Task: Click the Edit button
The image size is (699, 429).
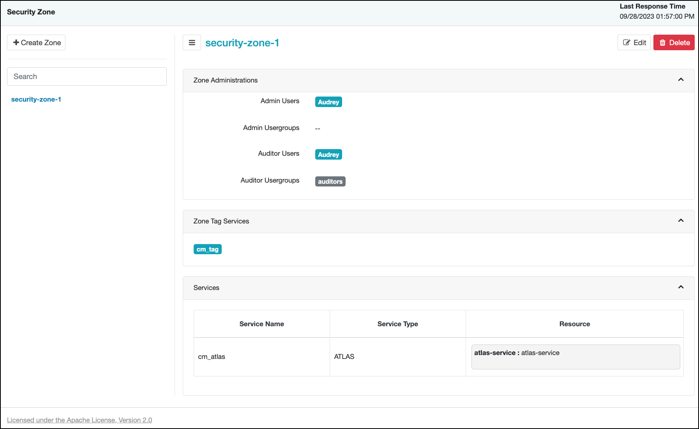Action: tap(634, 43)
